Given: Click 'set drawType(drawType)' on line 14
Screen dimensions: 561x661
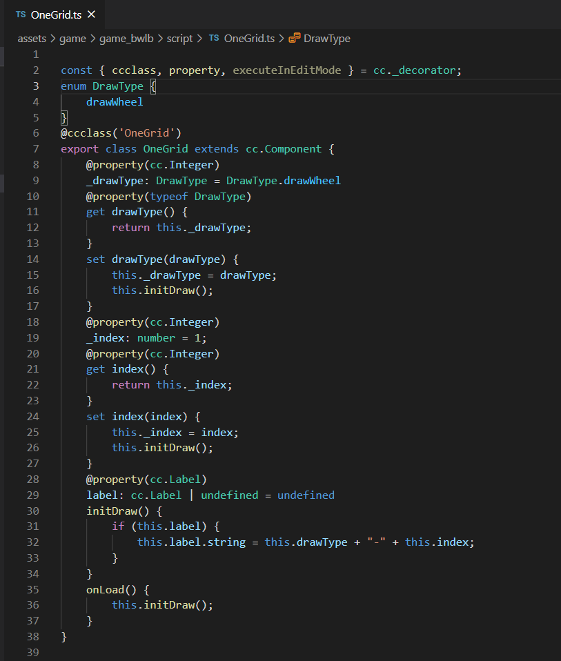Looking at the screenshot, I should [x=156, y=259].
